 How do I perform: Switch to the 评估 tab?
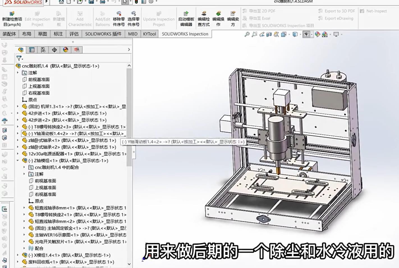coord(74,34)
